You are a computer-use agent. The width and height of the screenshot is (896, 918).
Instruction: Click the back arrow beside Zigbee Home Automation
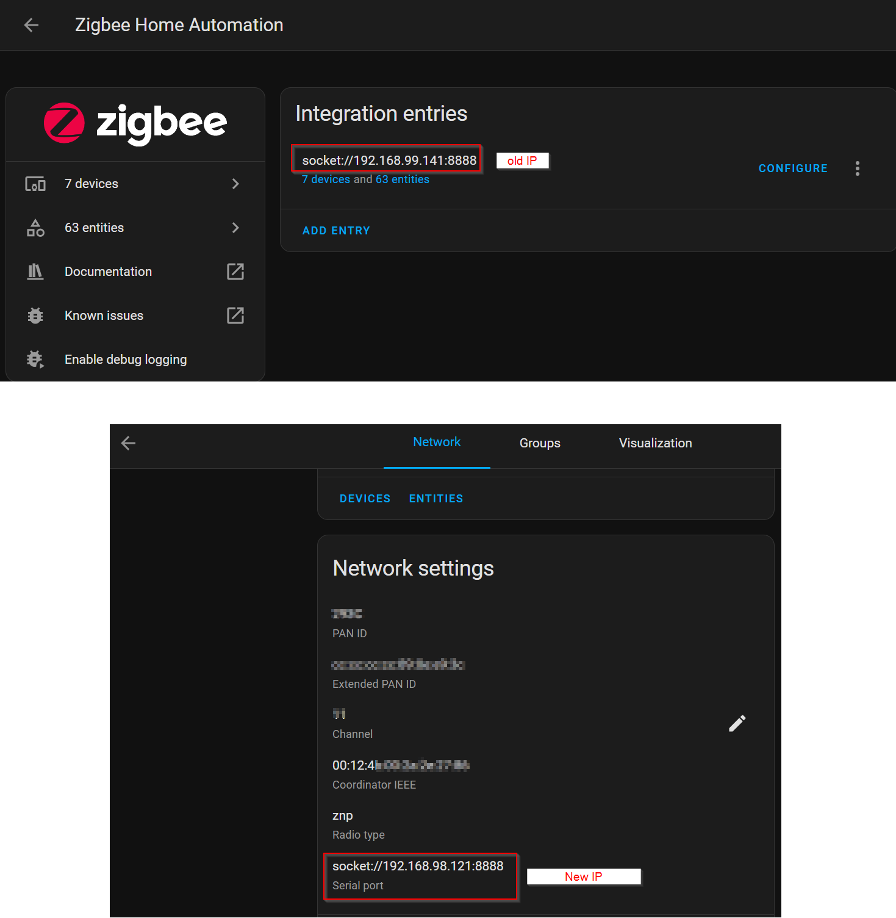click(30, 25)
